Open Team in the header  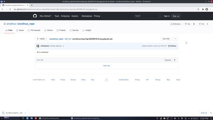pos(57,16)
